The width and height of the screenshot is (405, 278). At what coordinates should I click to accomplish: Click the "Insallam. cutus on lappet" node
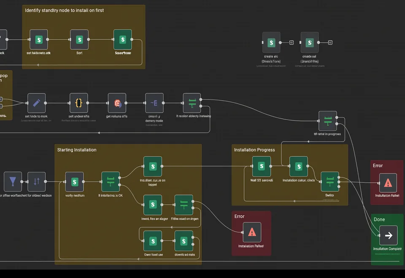(153, 166)
